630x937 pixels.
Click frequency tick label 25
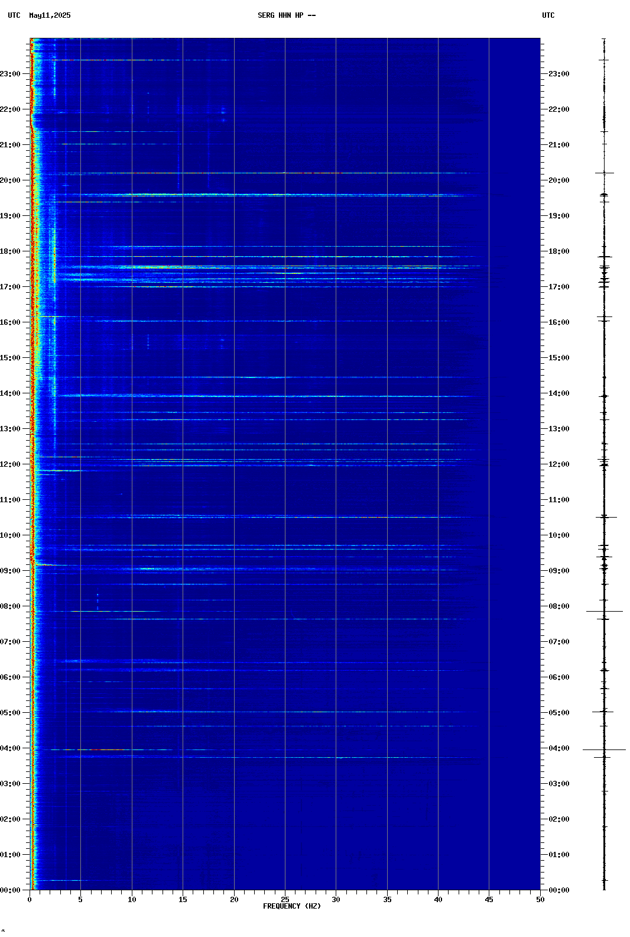pyautogui.click(x=285, y=900)
